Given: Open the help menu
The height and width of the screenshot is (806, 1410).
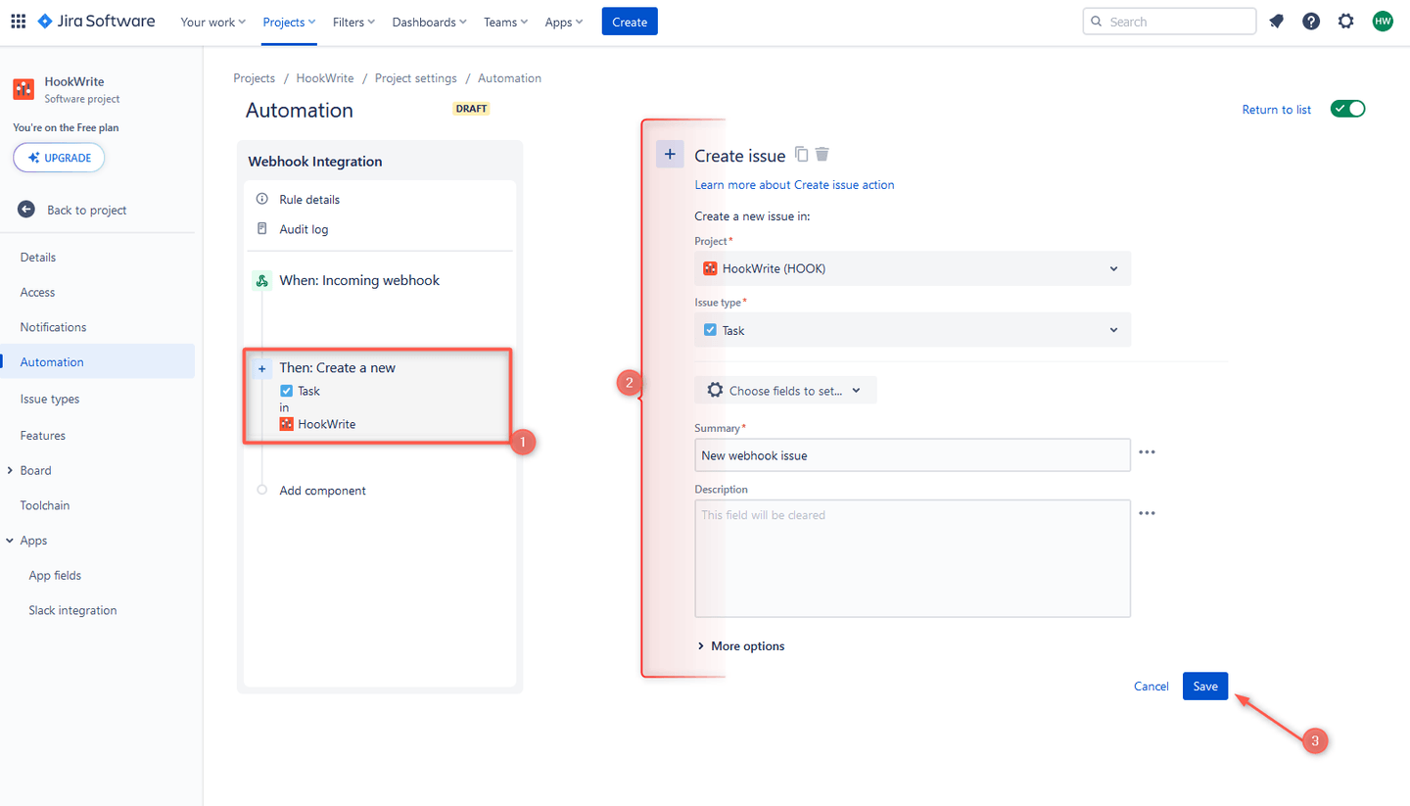Looking at the screenshot, I should tap(1311, 21).
